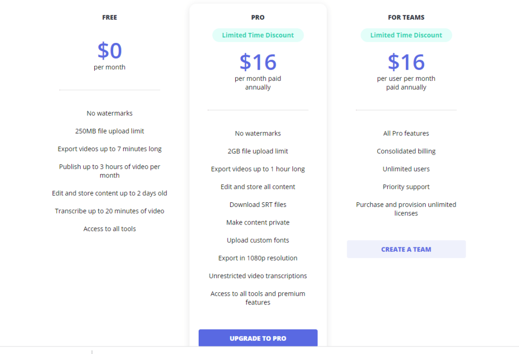Click the $16 price in FOR TEAMS plan

pyautogui.click(x=406, y=62)
